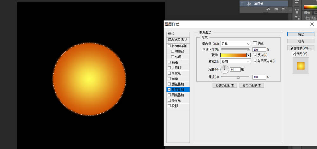Click 设置为默认值 button
The height and width of the screenshot is (149, 317).
[225, 86]
